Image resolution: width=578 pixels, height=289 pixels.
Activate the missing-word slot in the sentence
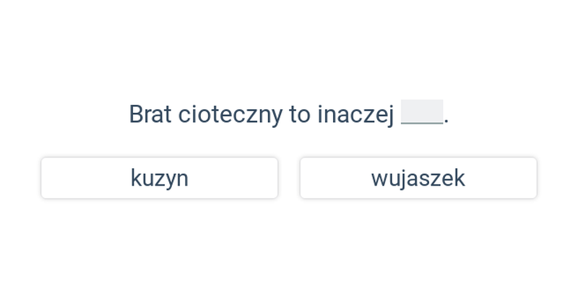coord(422,112)
